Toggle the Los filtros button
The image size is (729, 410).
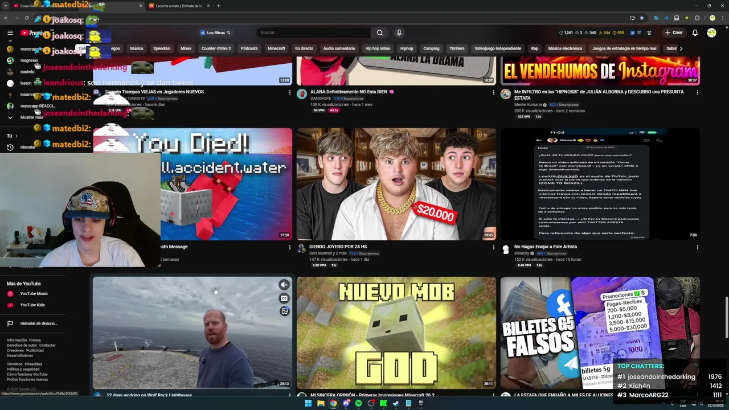coord(215,33)
